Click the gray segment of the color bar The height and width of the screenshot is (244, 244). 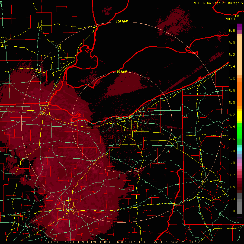coord(239,204)
